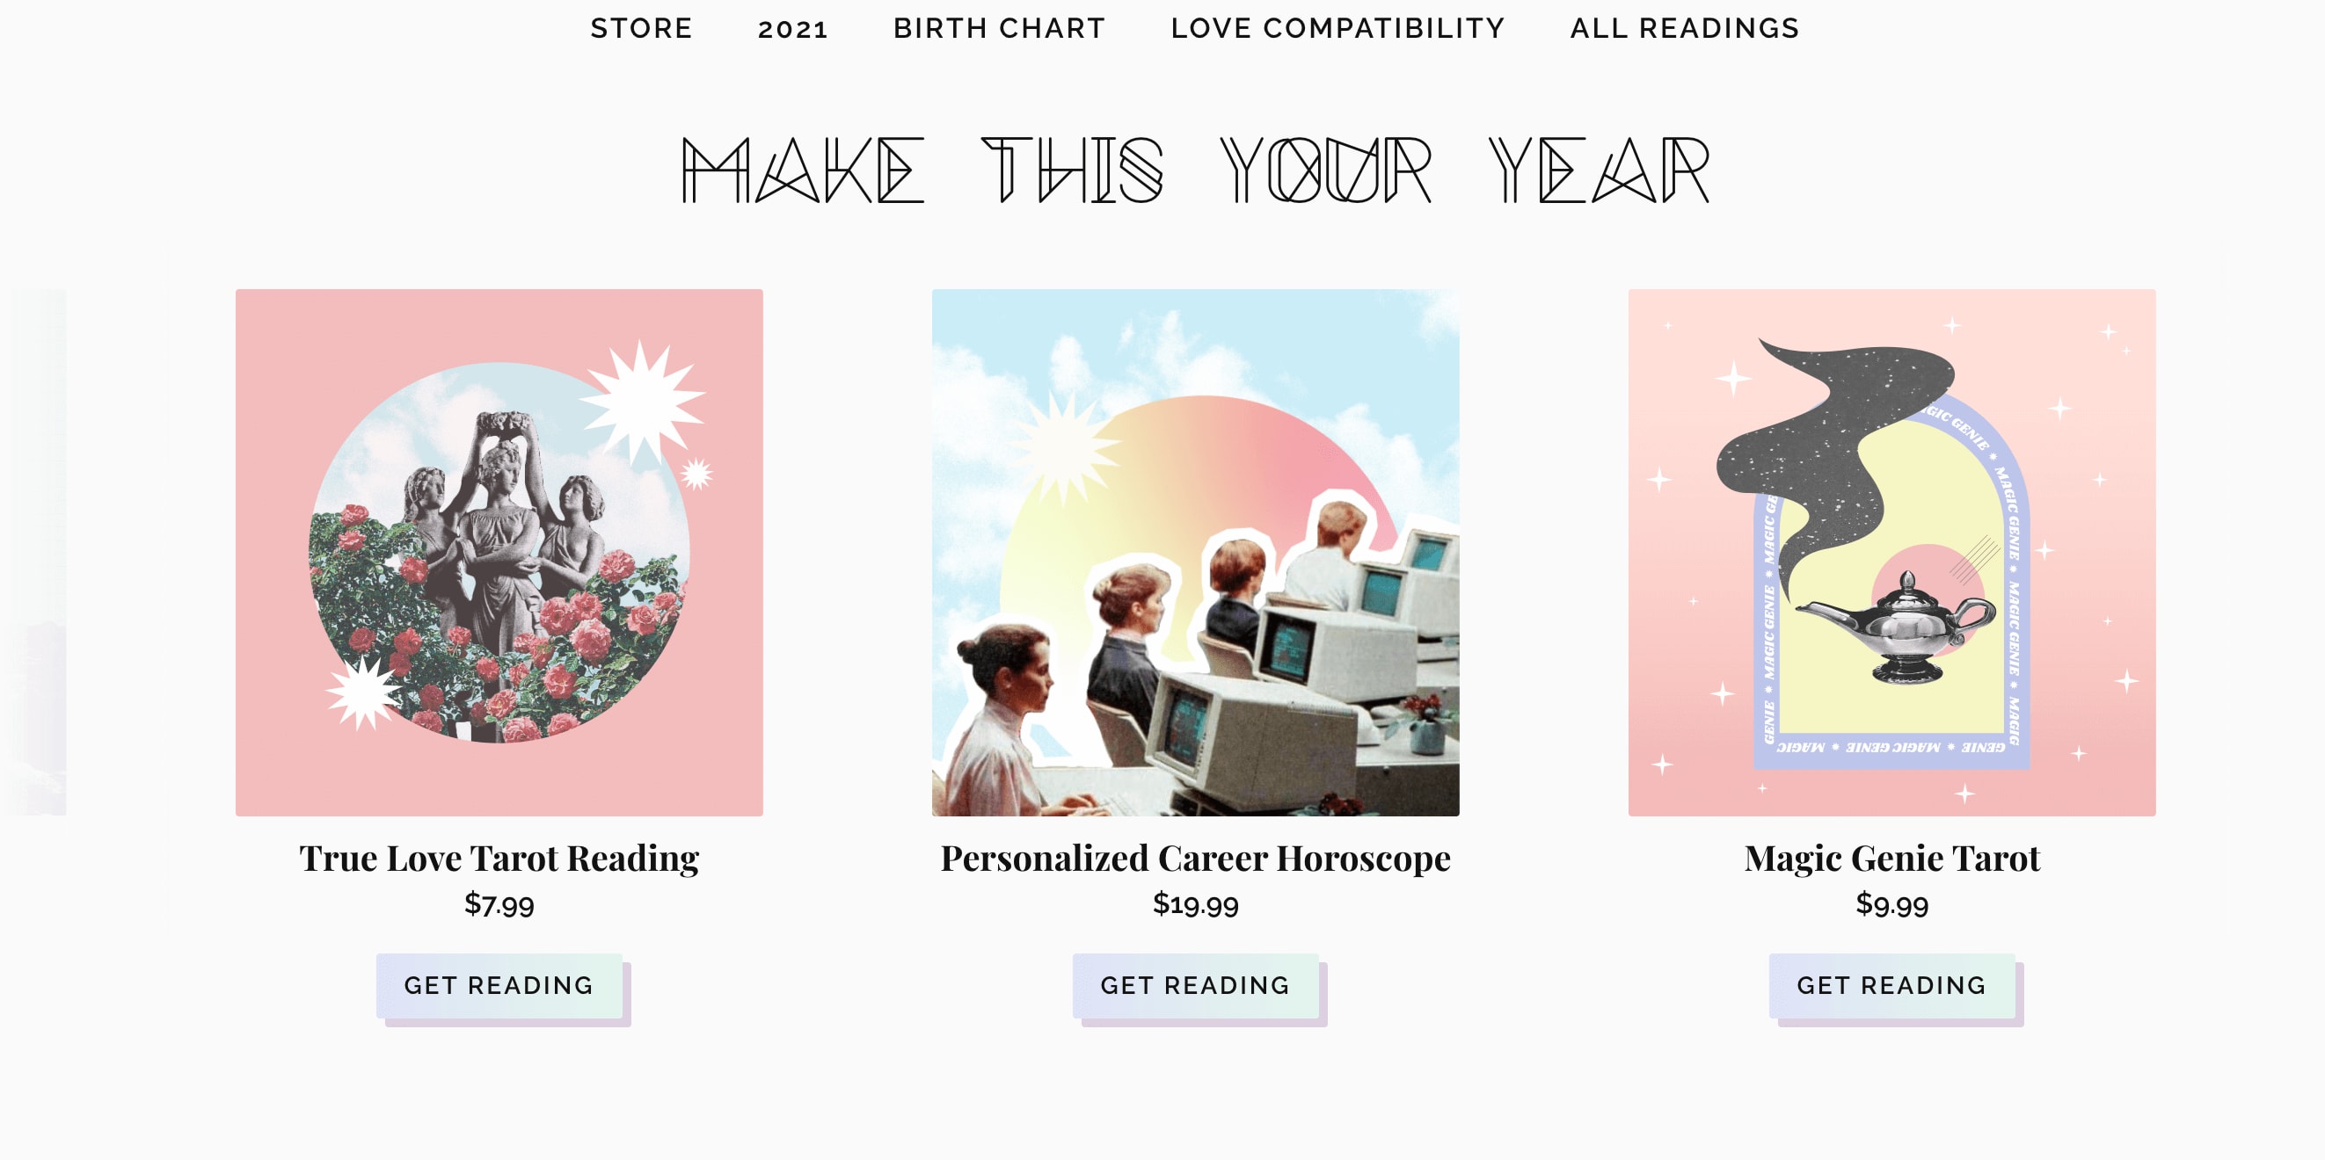Click the $7.99 price label

coord(499,903)
